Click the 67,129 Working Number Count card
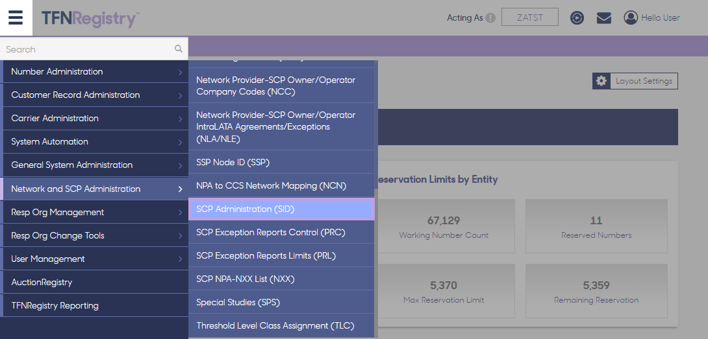Viewport: 708px width, 339px height. coord(444,226)
